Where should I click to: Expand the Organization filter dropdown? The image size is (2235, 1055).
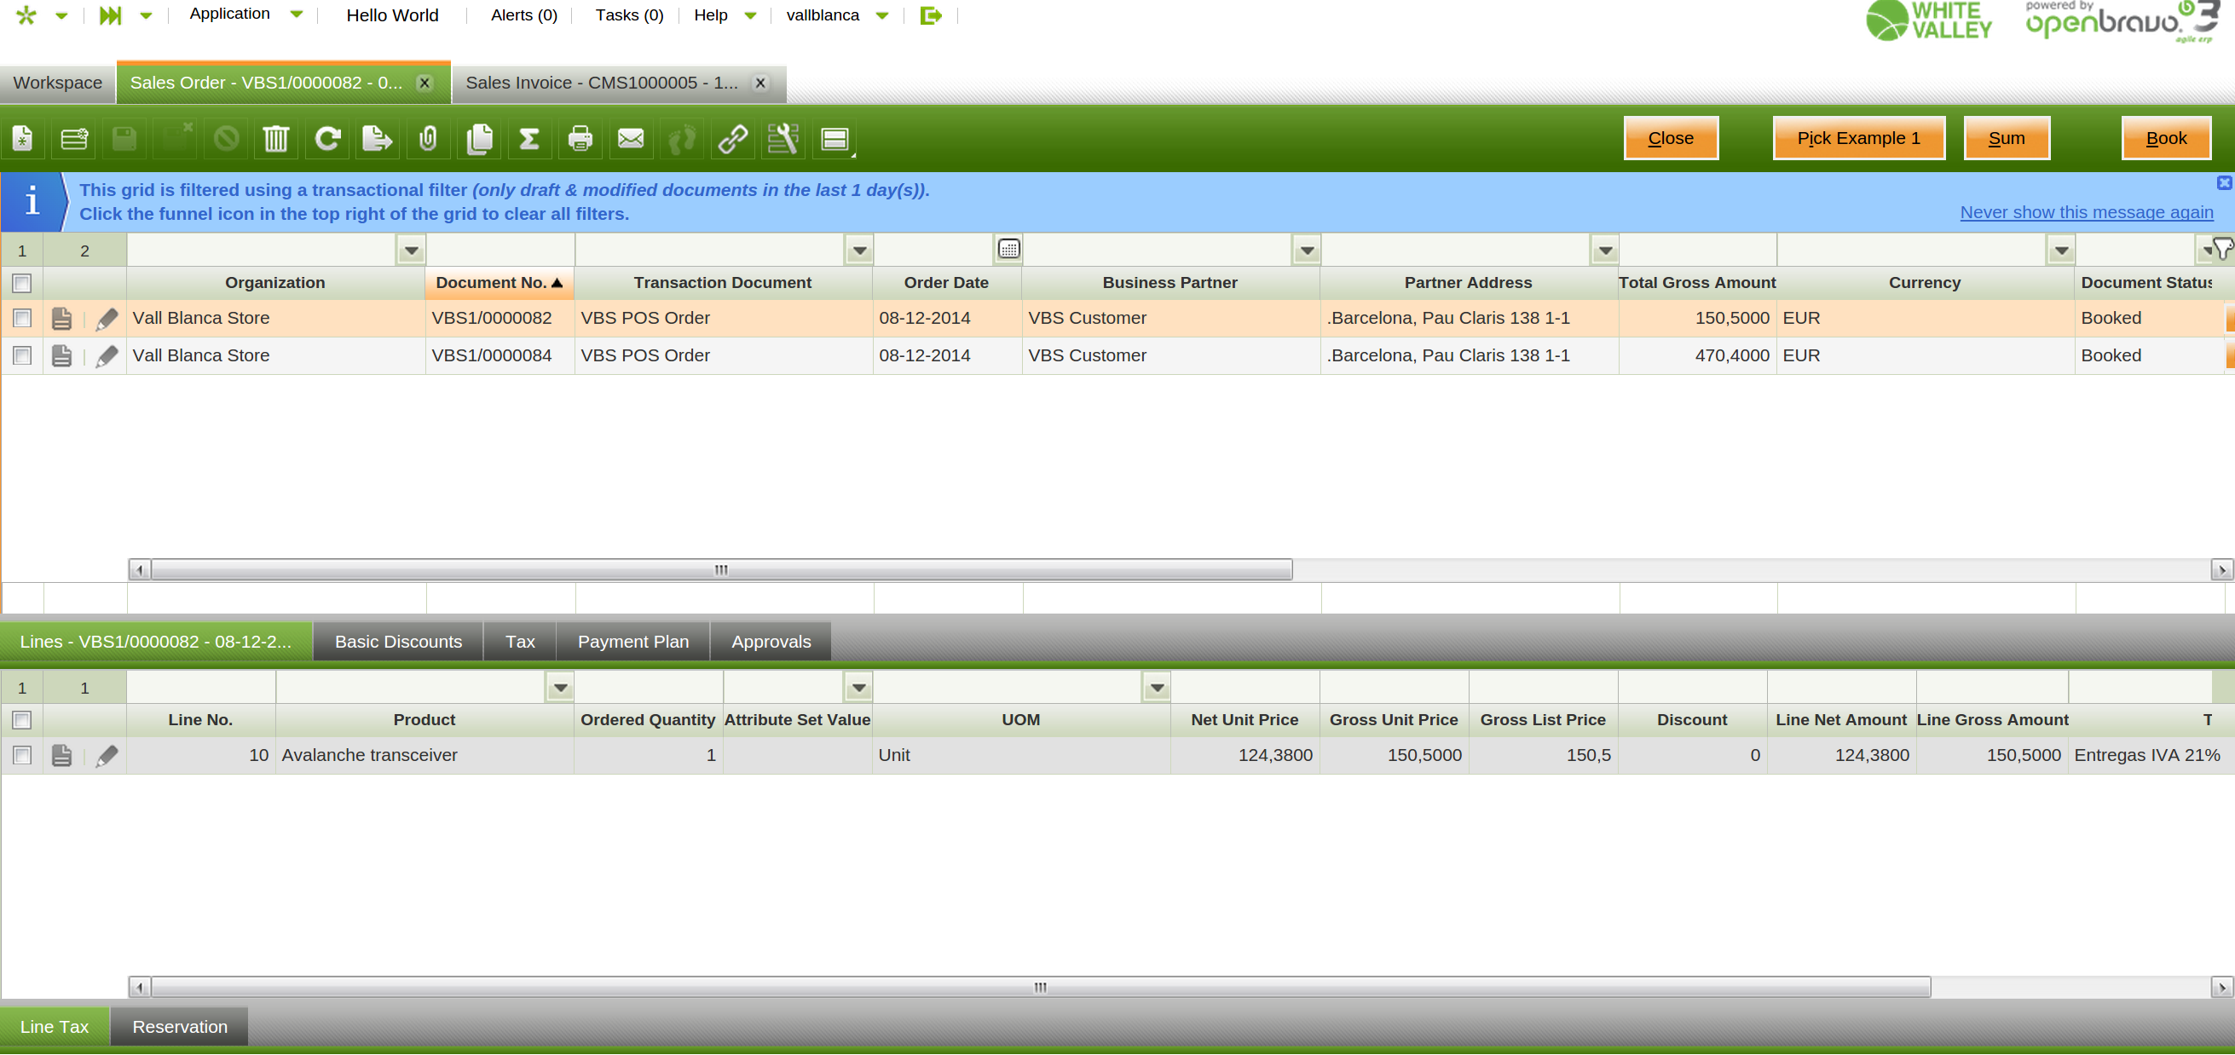pyautogui.click(x=411, y=251)
